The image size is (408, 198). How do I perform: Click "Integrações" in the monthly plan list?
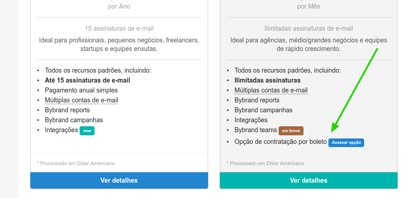click(x=251, y=120)
